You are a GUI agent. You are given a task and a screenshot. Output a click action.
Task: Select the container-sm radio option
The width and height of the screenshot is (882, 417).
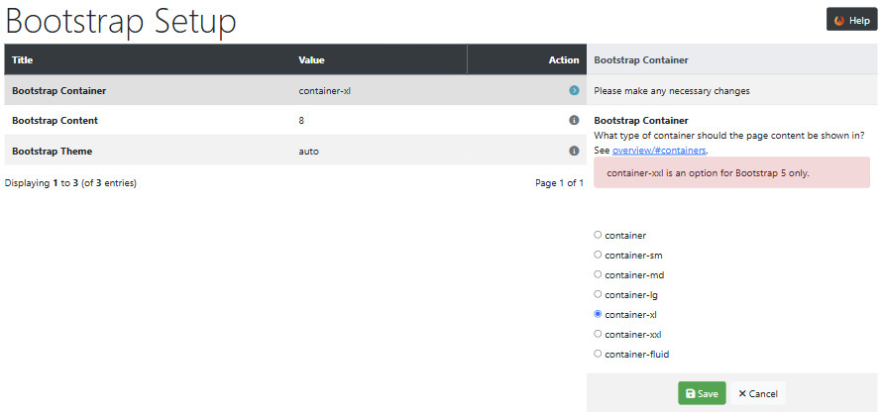pos(598,255)
